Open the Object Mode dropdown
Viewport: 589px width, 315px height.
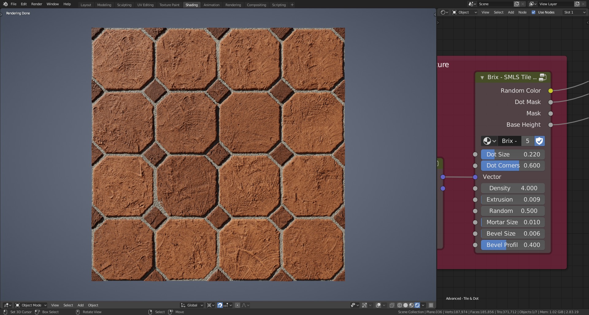(31, 305)
